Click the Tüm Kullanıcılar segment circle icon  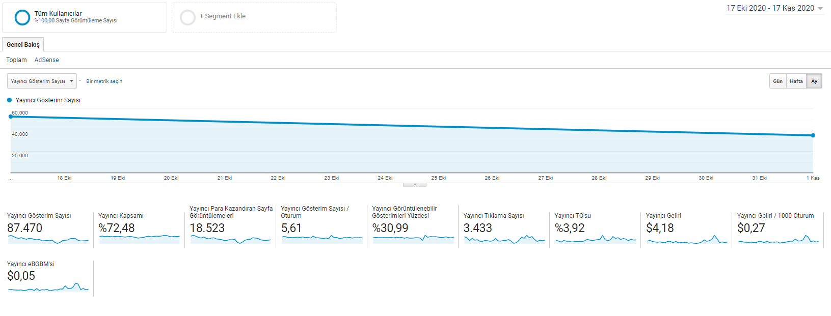[22, 18]
